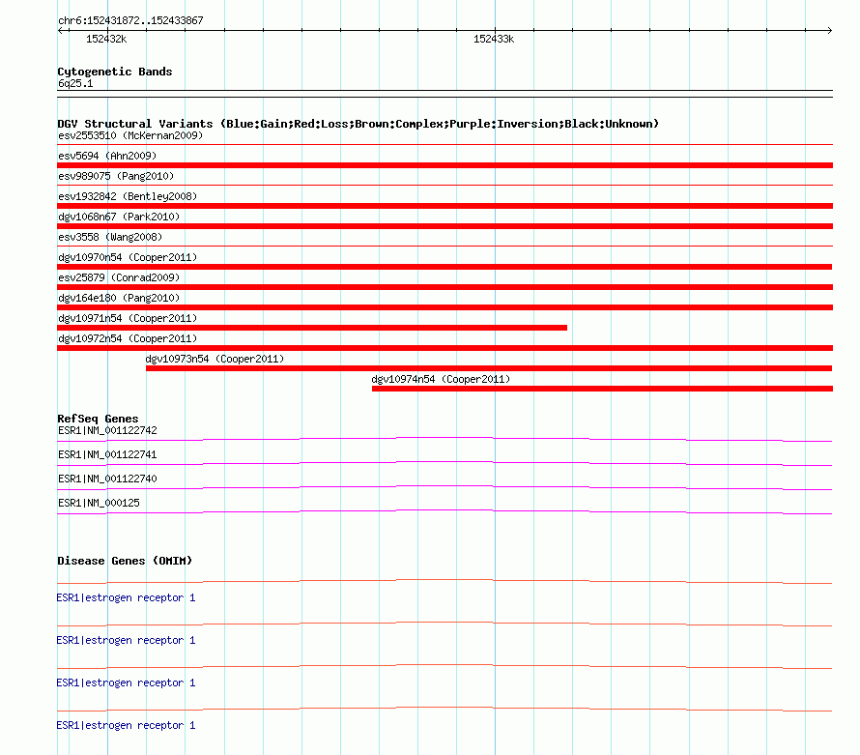This screenshot has width=860, height=755.
Task: Click the dgv10973n54 (Cooper2011) label
Action: [215, 359]
